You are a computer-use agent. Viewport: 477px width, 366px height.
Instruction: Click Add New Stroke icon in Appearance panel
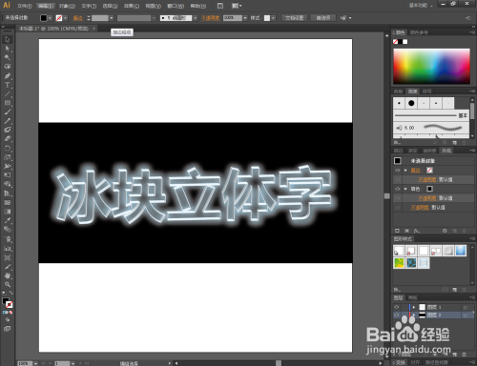[397, 231]
